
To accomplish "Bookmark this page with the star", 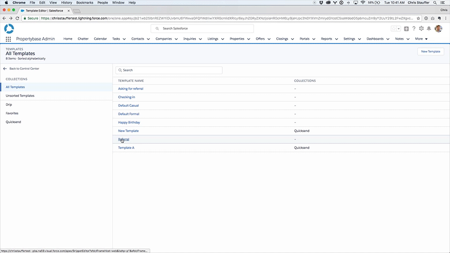I will click(419, 18).
